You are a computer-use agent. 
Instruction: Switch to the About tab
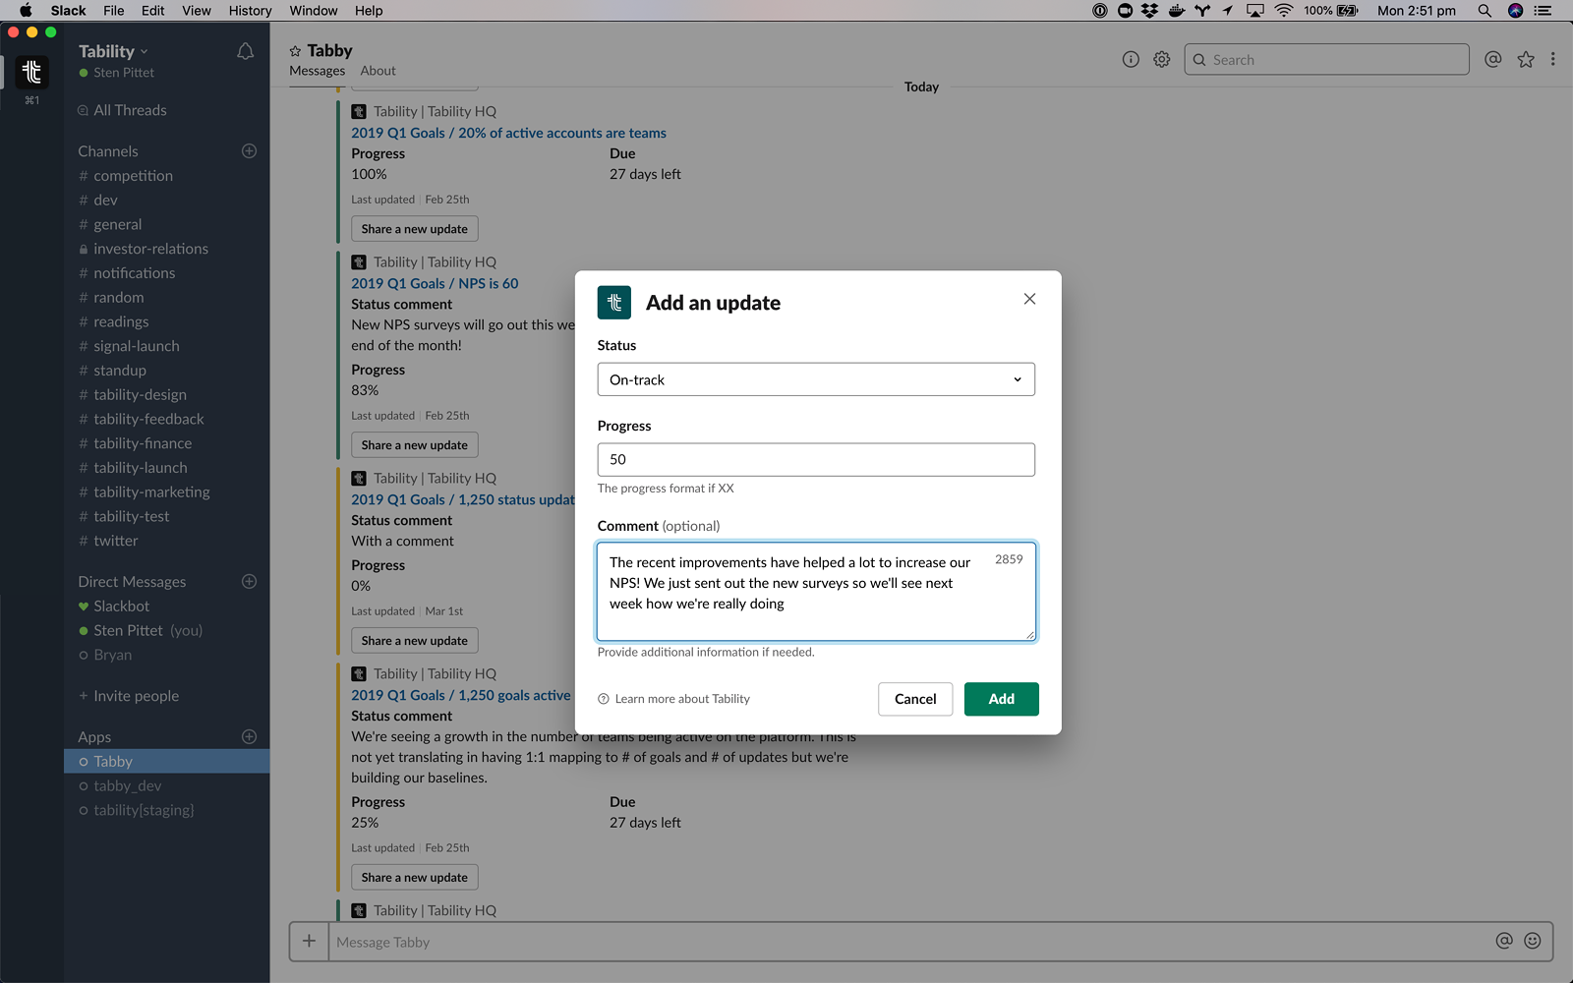point(378,70)
